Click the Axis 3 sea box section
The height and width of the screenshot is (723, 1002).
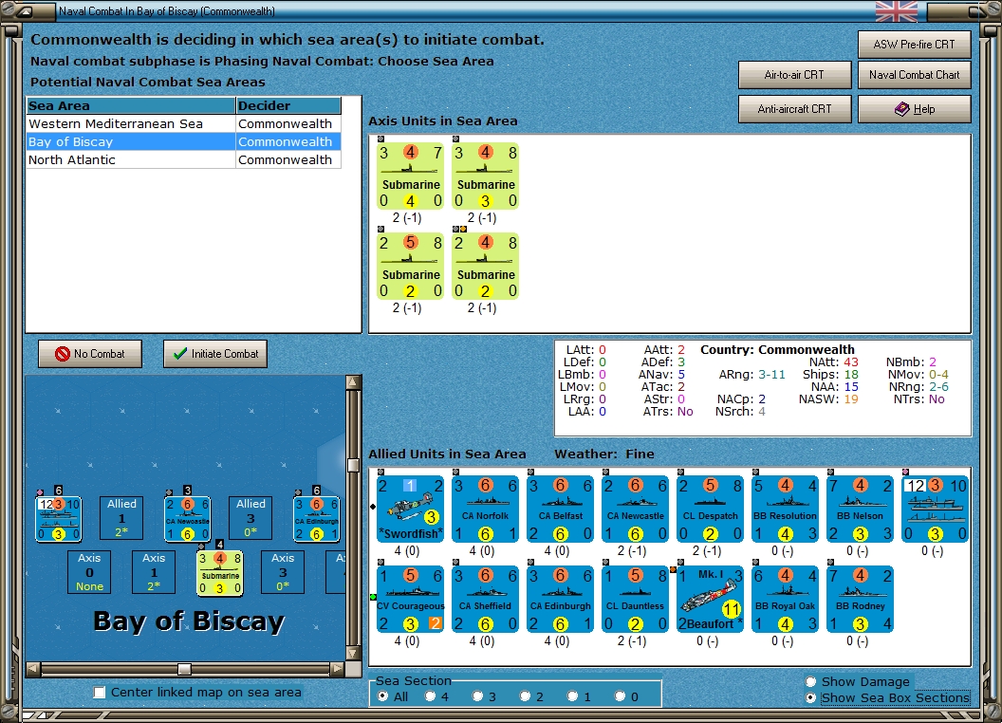point(283,572)
